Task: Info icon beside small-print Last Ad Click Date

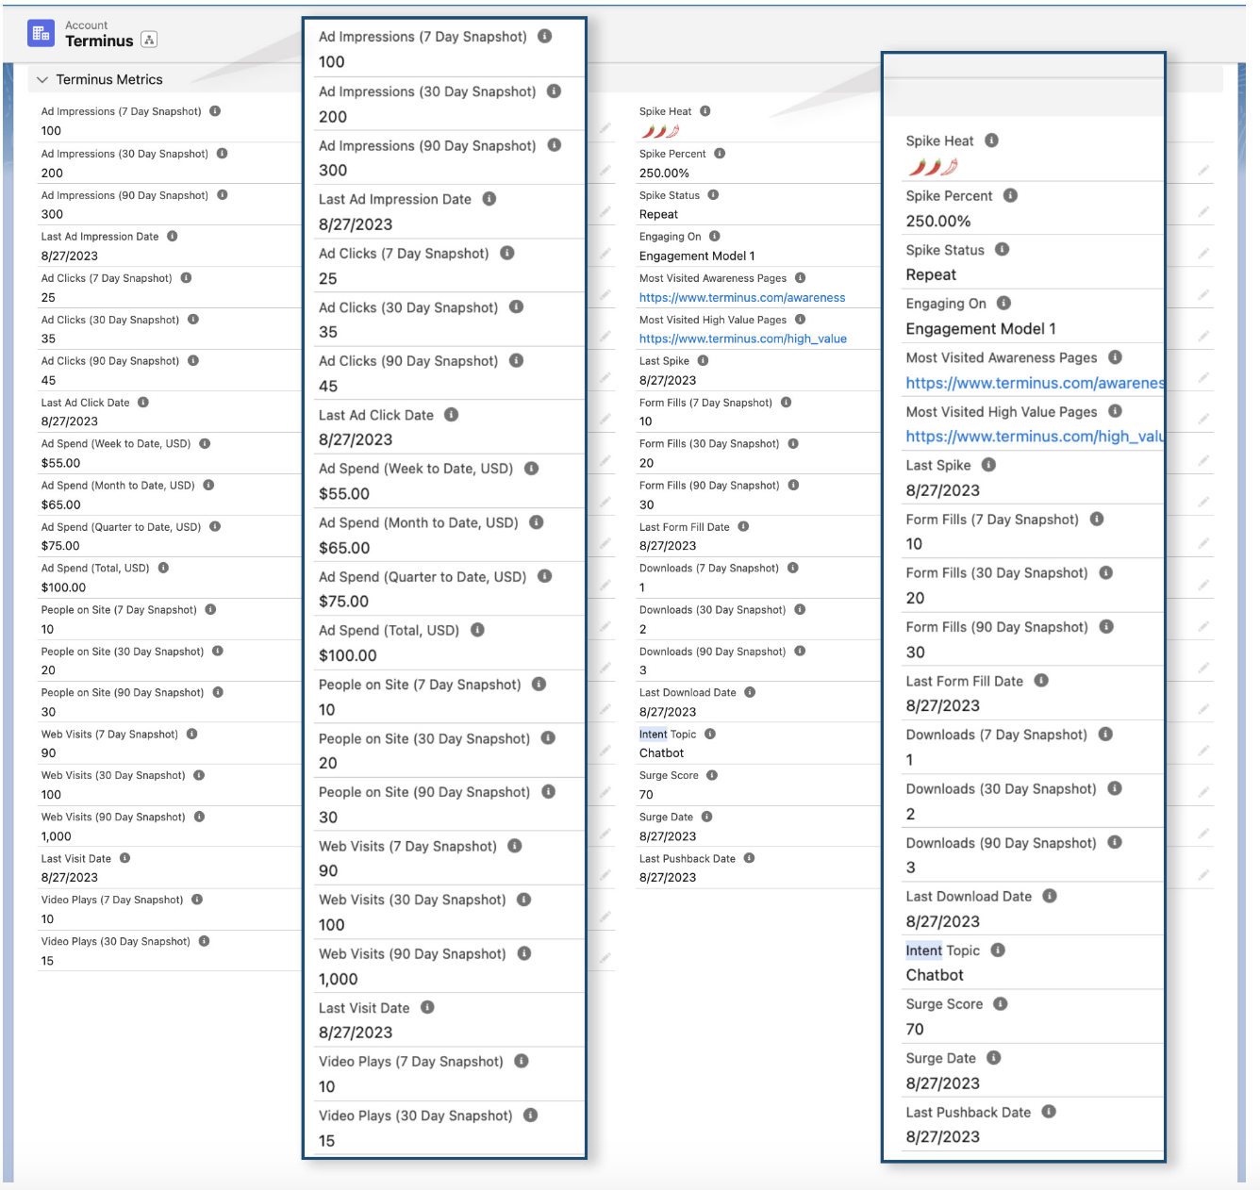Action: [143, 403]
